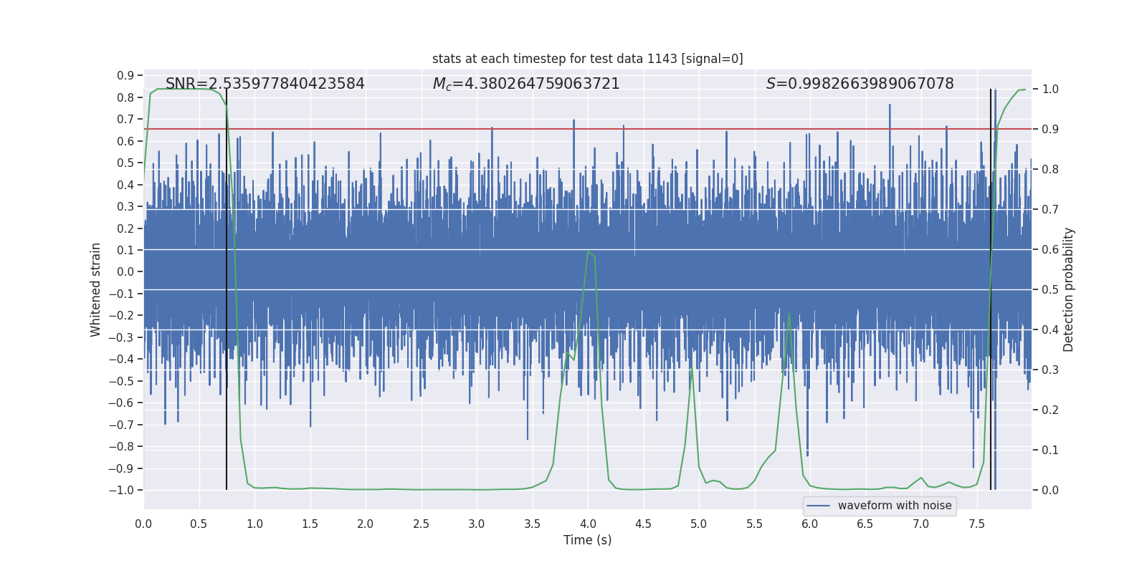The width and height of the screenshot is (1147, 573).
Task: Click the 'waveform with noise' legend label
Action: pos(895,506)
